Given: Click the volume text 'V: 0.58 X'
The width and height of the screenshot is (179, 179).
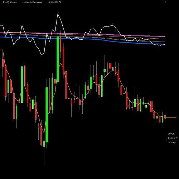Looking at the screenshot, I should pos(173,138).
